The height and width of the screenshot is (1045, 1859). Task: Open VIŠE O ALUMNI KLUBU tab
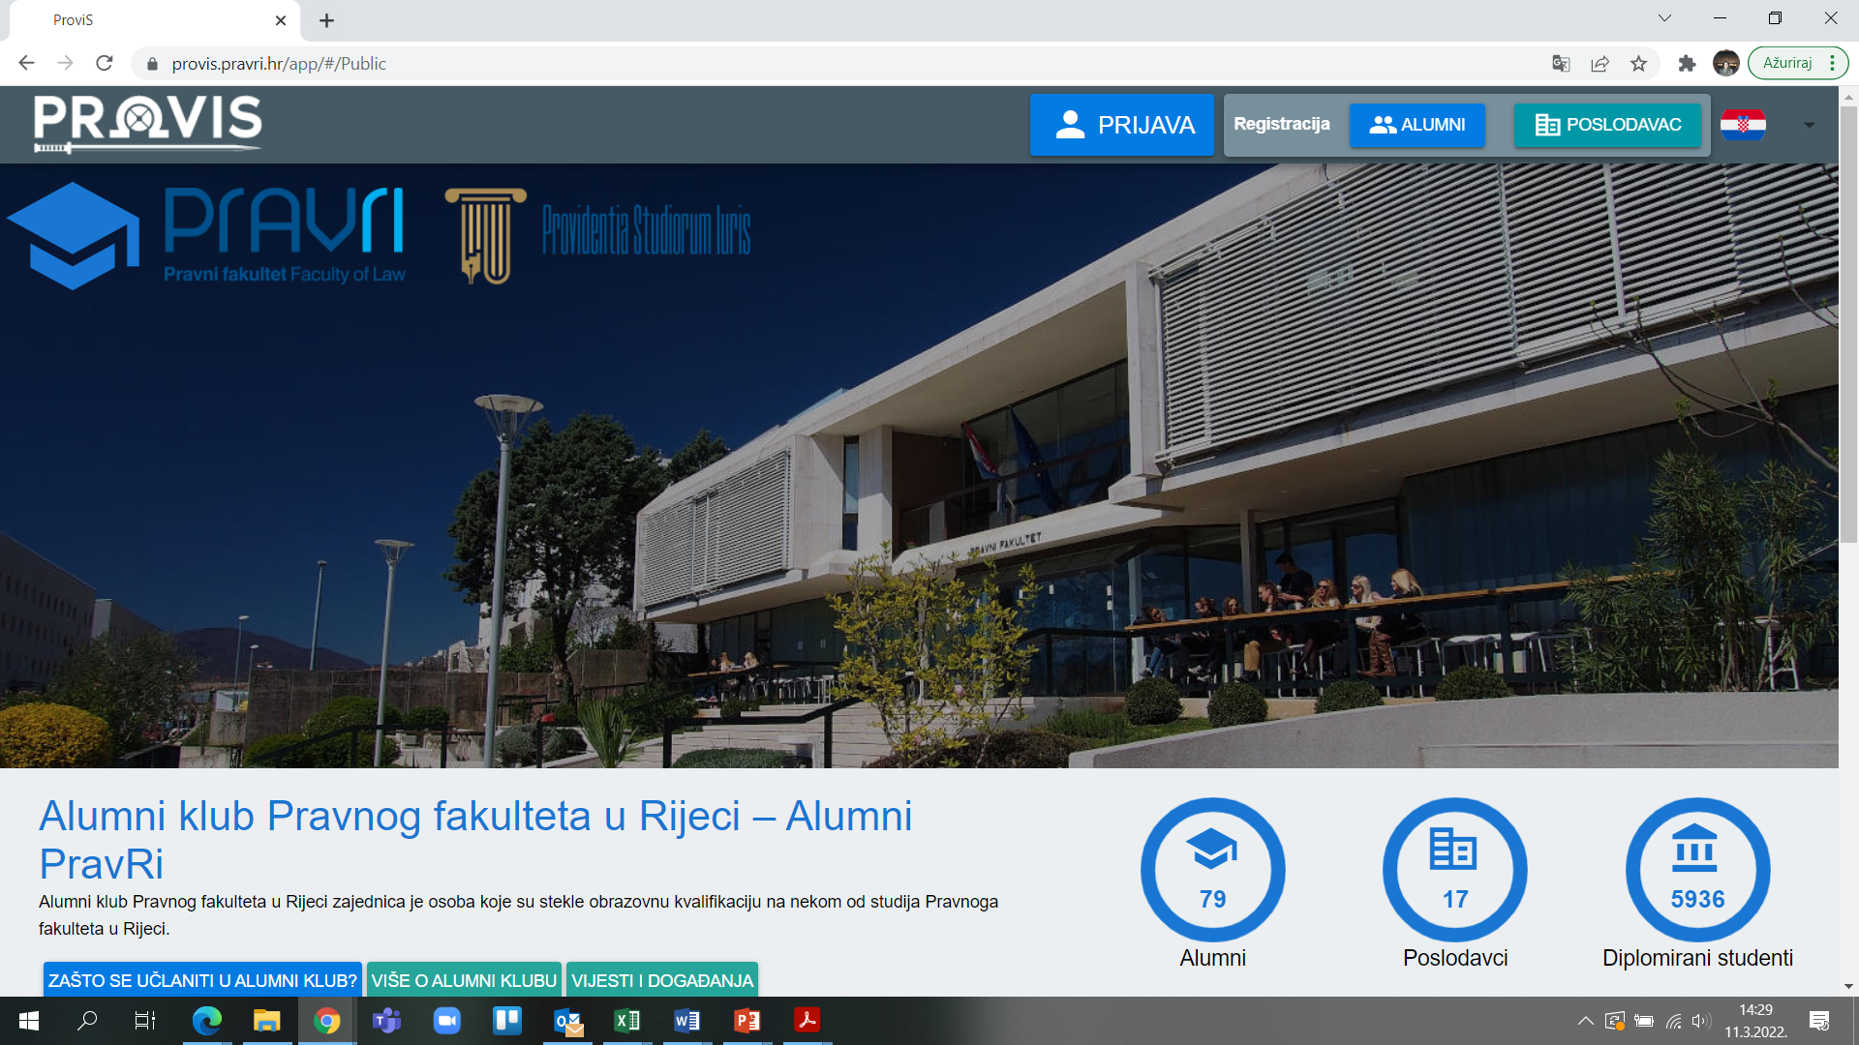pyautogui.click(x=464, y=979)
